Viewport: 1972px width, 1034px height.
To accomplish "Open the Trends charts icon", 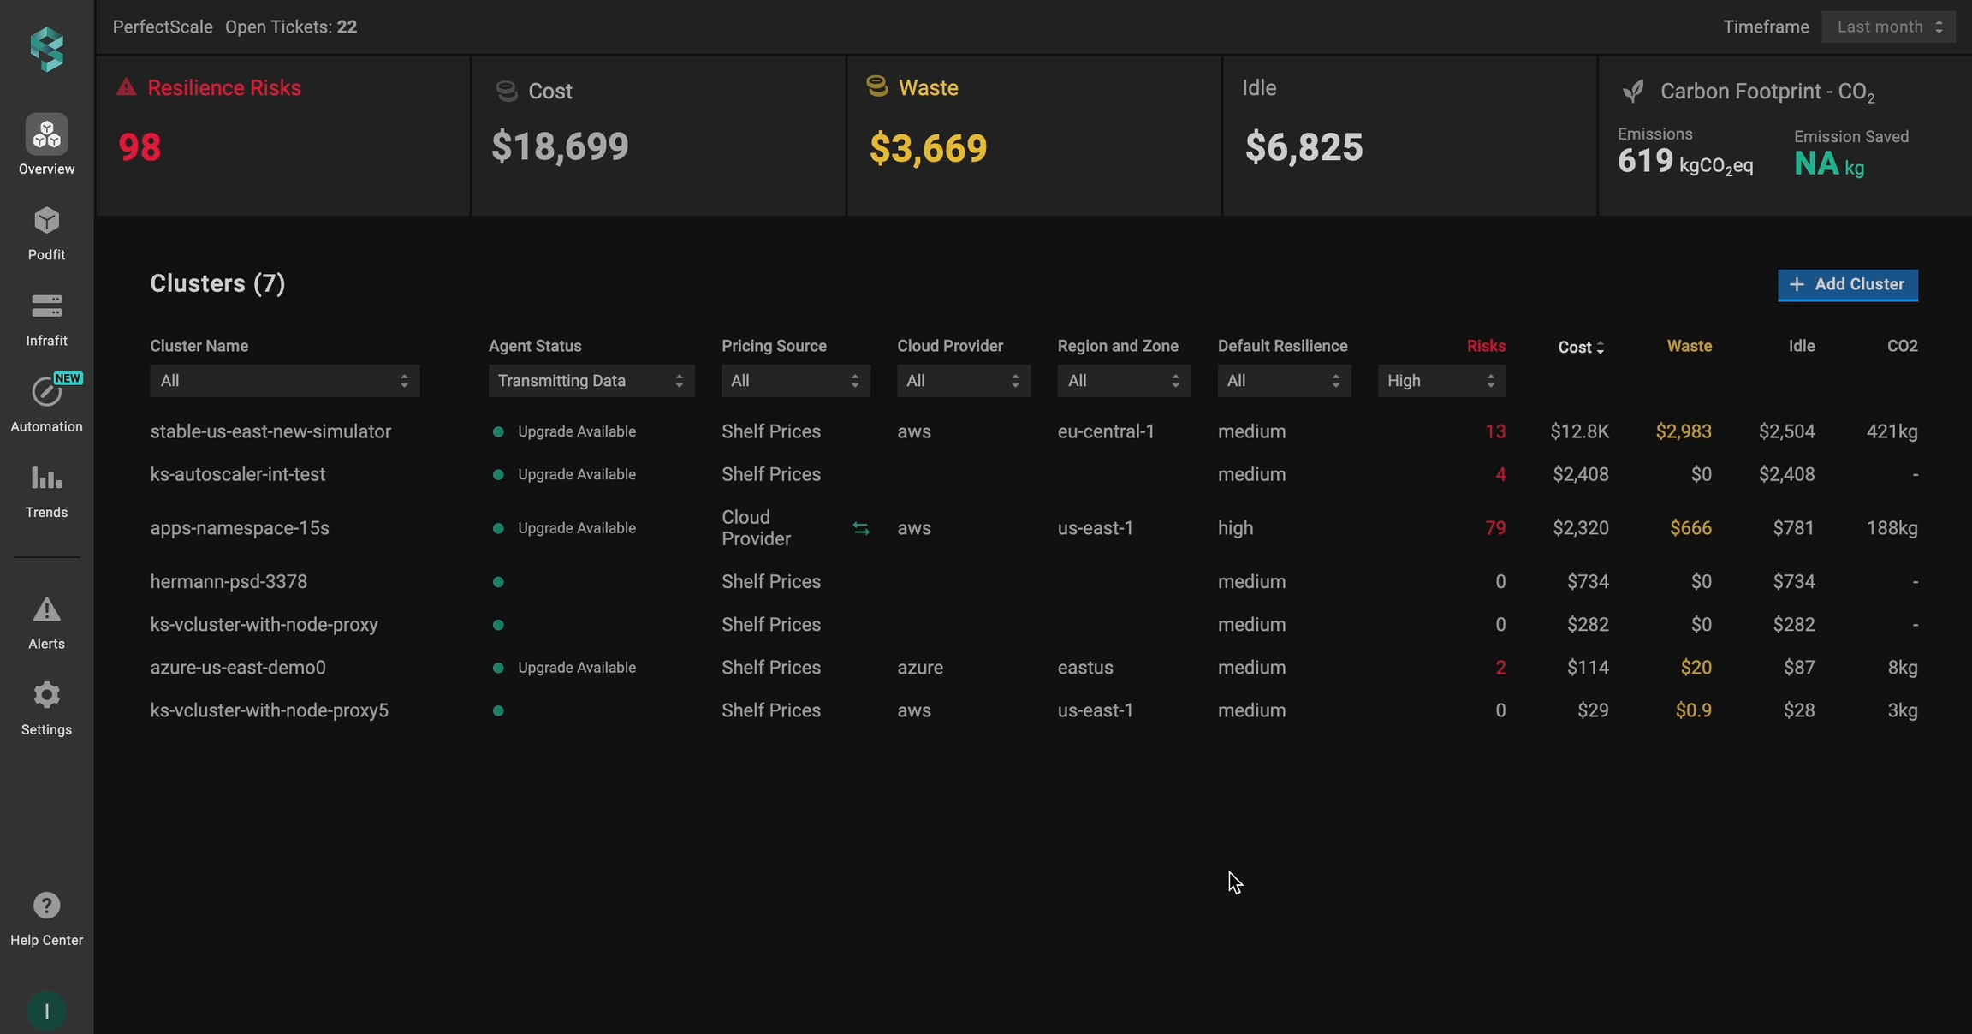I will point(46,490).
